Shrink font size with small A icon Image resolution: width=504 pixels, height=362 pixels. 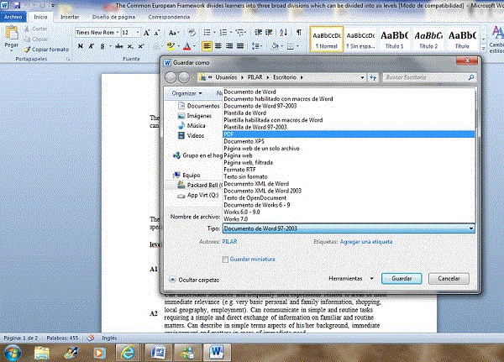tap(156, 33)
